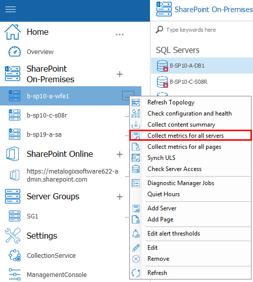
Task: Add a SharePoint On-Premises farm with plus
Action: tap(120, 74)
